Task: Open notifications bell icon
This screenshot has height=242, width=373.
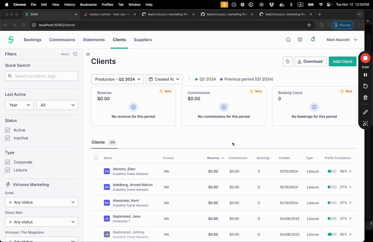Action: [x=313, y=40]
